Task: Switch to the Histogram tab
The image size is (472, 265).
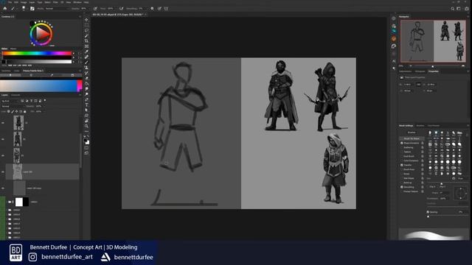Action: (420, 71)
